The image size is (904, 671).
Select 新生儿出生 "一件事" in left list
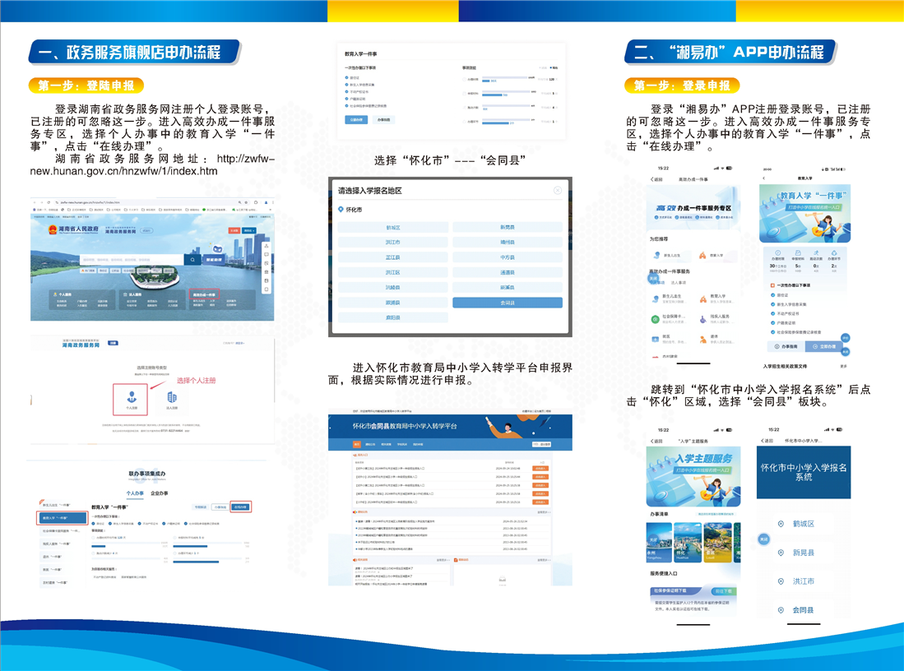[x=57, y=505]
